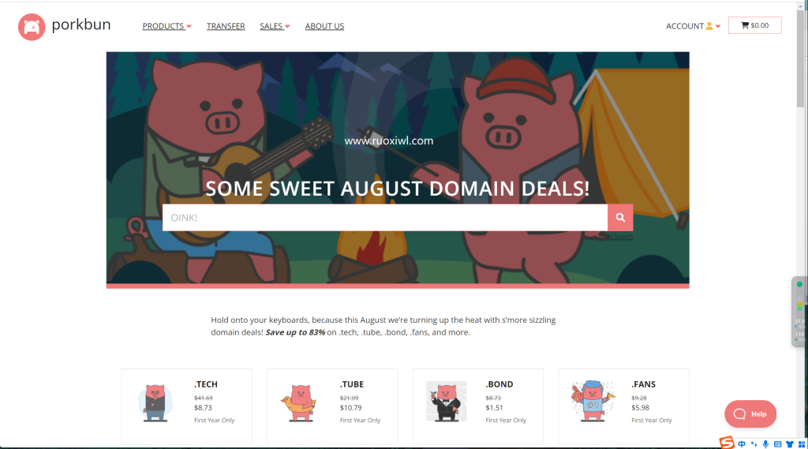Open the shopping cart showing $0.00
Image resolution: width=808 pixels, height=449 pixels.
(754, 25)
